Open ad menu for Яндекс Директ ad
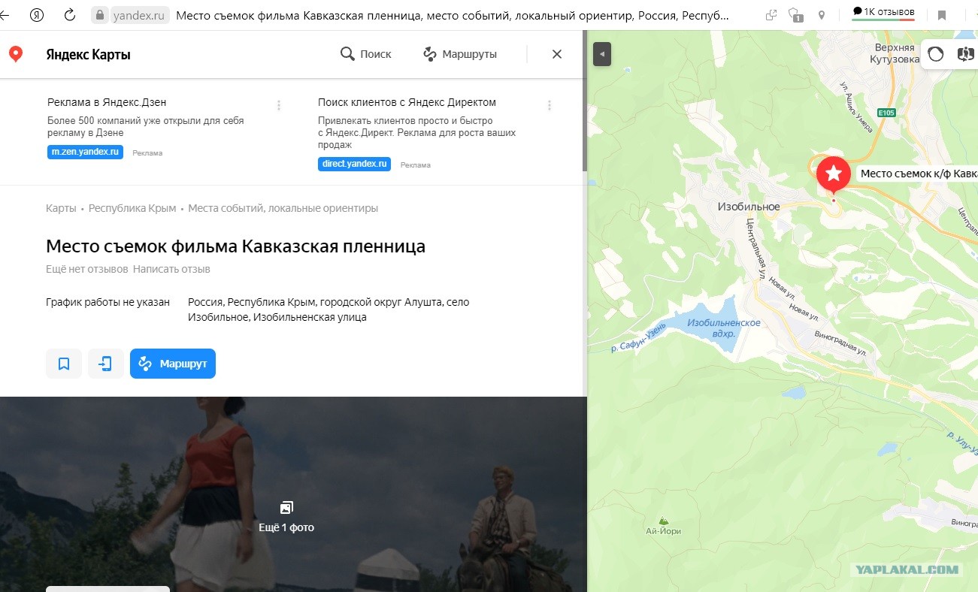This screenshot has height=592, width=978. point(550,105)
